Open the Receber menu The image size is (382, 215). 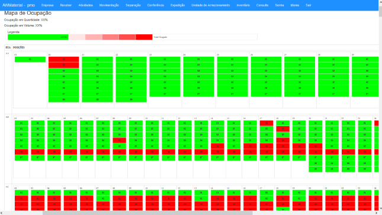(x=66, y=5)
